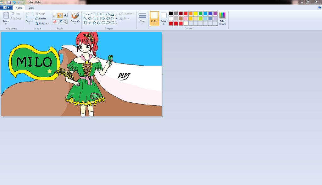Select the Color picker eyedropper tool
322x185 pixels.
tap(60, 22)
